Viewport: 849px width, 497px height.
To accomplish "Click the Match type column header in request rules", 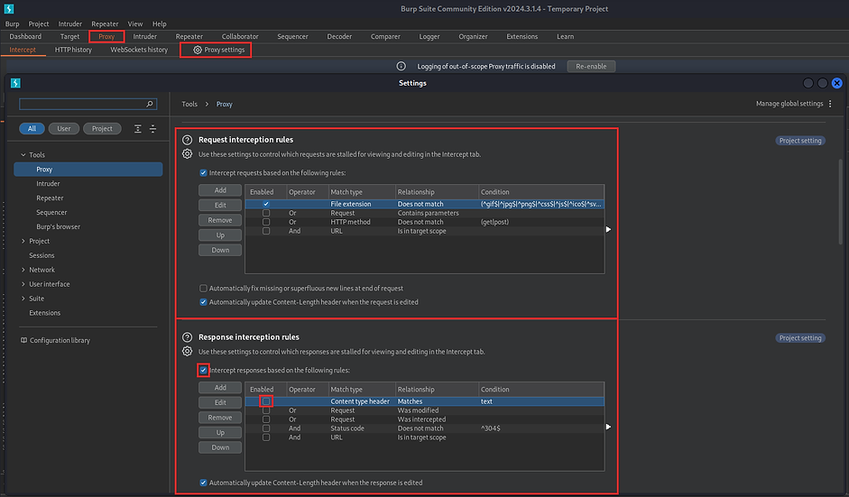I will click(x=361, y=191).
